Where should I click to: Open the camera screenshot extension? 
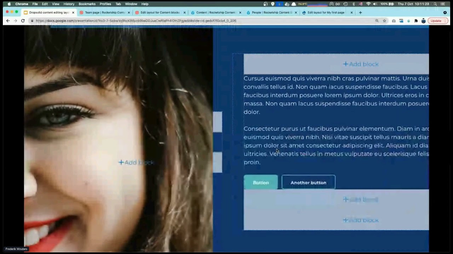click(x=394, y=21)
